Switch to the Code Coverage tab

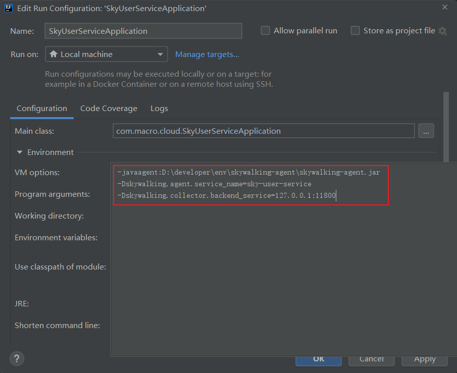(109, 109)
